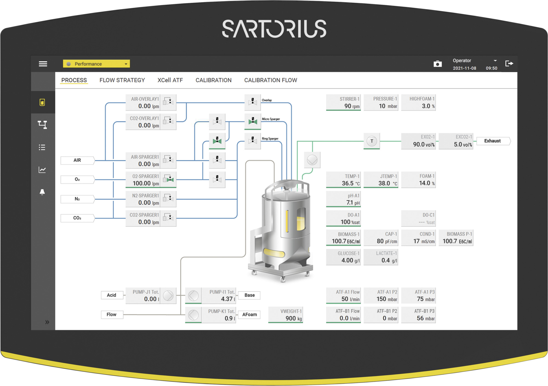Open the XCell ATF tab
Image resolution: width=548 pixels, height=386 pixels.
[x=170, y=80]
